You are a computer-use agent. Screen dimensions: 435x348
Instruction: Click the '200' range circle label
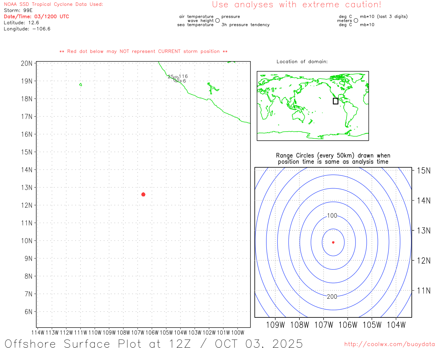[332, 297]
